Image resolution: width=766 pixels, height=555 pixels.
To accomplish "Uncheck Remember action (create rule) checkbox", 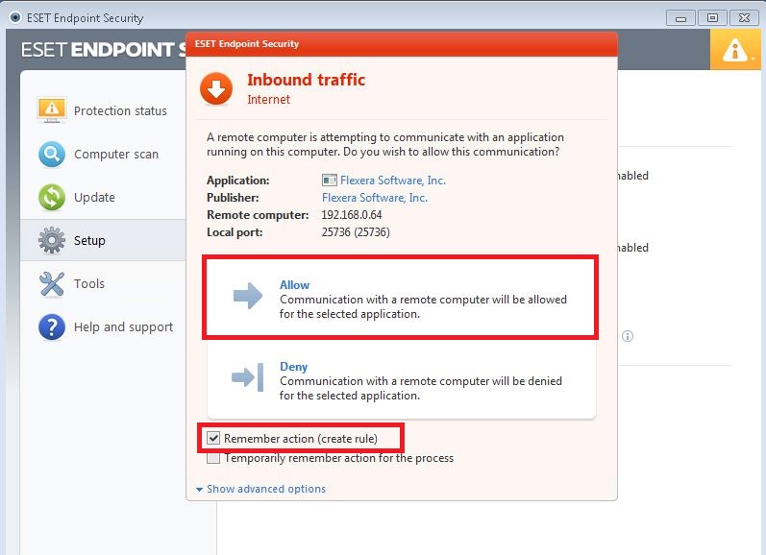I will pyautogui.click(x=214, y=439).
